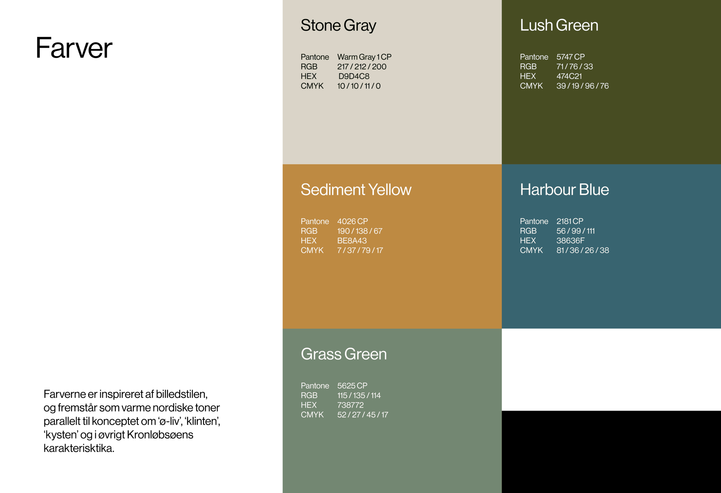The width and height of the screenshot is (721, 493).
Task: Click HEX value 38636F
Action: (x=570, y=241)
